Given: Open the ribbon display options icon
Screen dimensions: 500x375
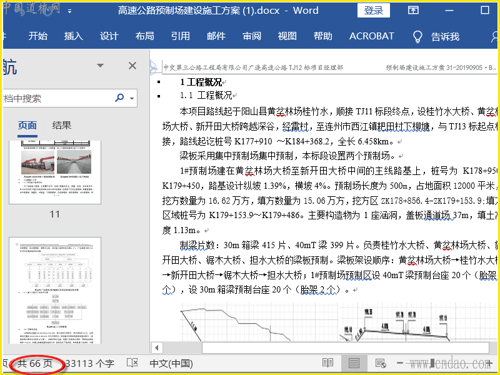Looking at the screenshot, I should (413, 11).
